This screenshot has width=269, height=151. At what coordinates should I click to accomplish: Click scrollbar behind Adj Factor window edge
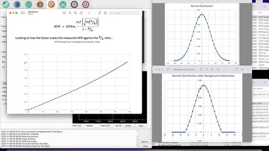pos(145,37)
